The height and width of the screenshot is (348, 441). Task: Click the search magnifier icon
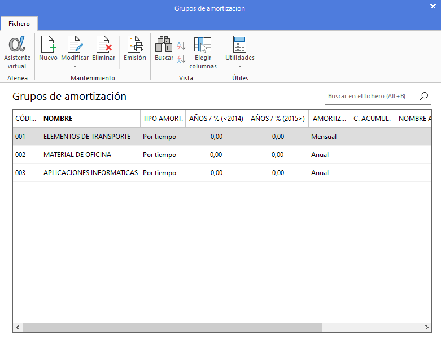pos(424,96)
